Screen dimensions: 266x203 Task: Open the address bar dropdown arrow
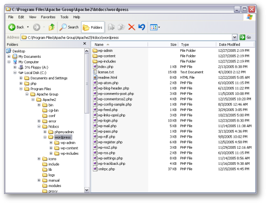pyautogui.click(x=234, y=37)
